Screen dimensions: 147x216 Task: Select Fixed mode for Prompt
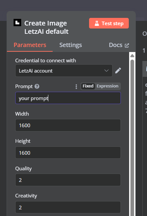coord(88,86)
